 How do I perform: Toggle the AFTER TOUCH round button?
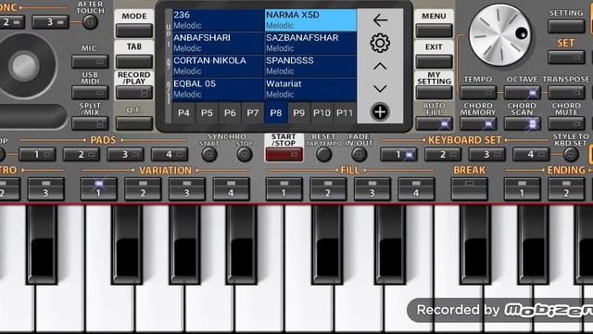[x=90, y=22]
